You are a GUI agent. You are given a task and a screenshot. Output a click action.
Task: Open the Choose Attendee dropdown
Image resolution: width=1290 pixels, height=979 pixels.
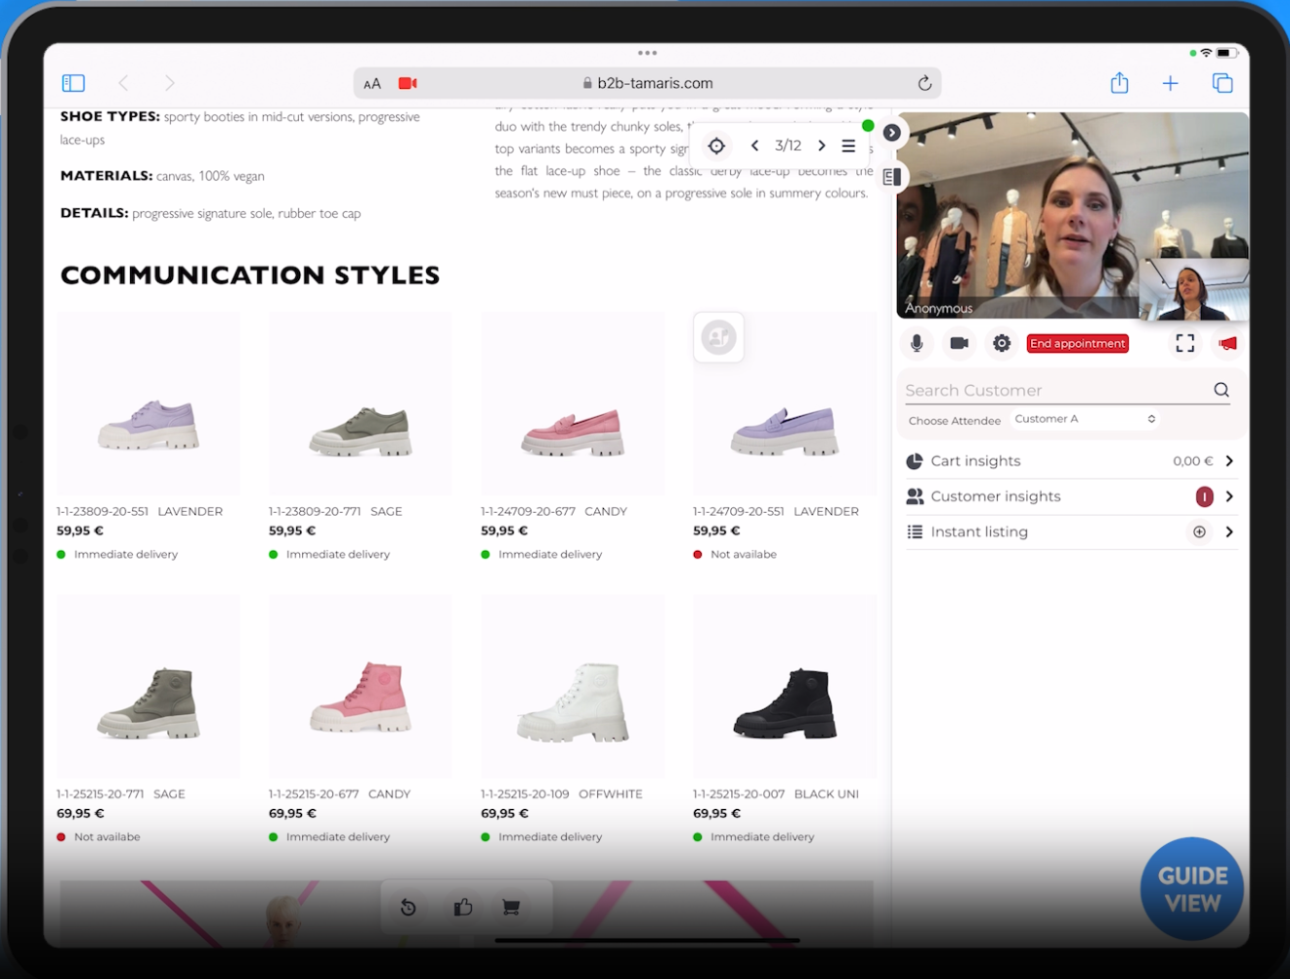click(x=1084, y=419)
